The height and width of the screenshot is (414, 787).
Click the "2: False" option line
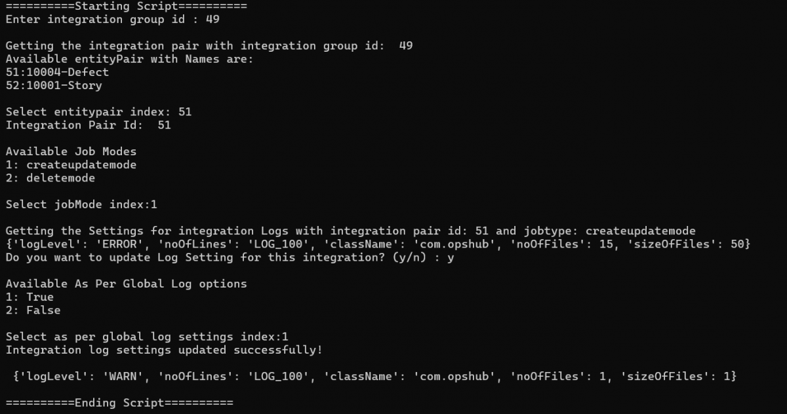pyautogui.click(x=33, y=310)
